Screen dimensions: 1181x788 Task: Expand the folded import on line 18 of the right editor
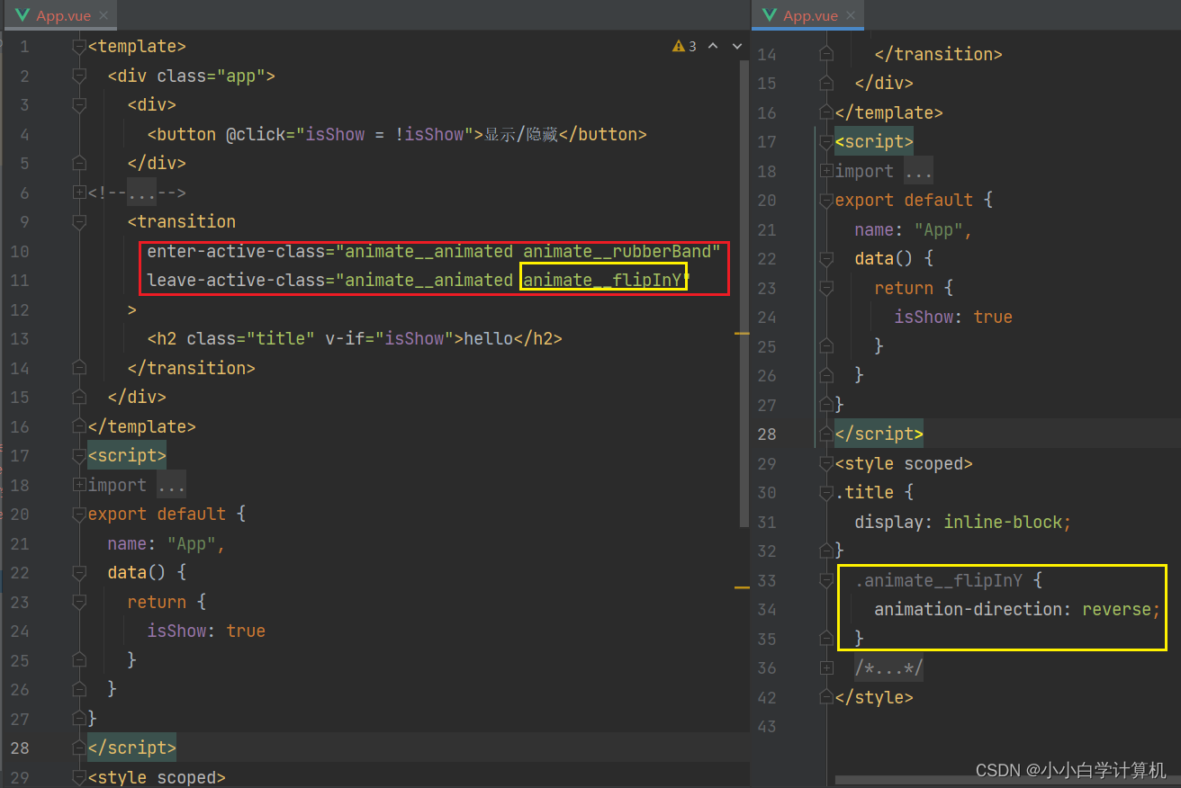(826, 171)
